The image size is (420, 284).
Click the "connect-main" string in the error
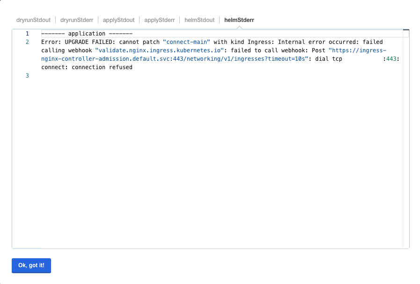[186, 42]
